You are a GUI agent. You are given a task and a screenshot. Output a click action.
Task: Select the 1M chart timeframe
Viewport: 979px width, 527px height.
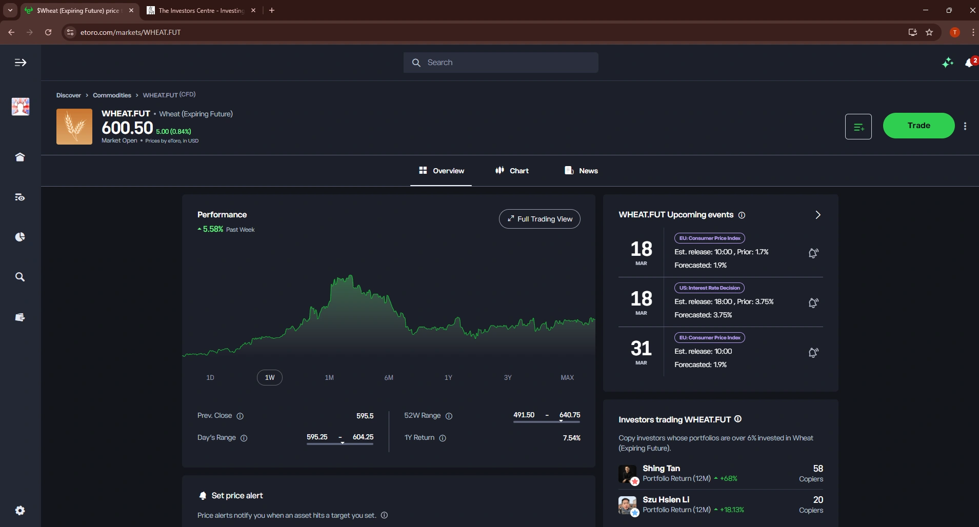(329, 378)
